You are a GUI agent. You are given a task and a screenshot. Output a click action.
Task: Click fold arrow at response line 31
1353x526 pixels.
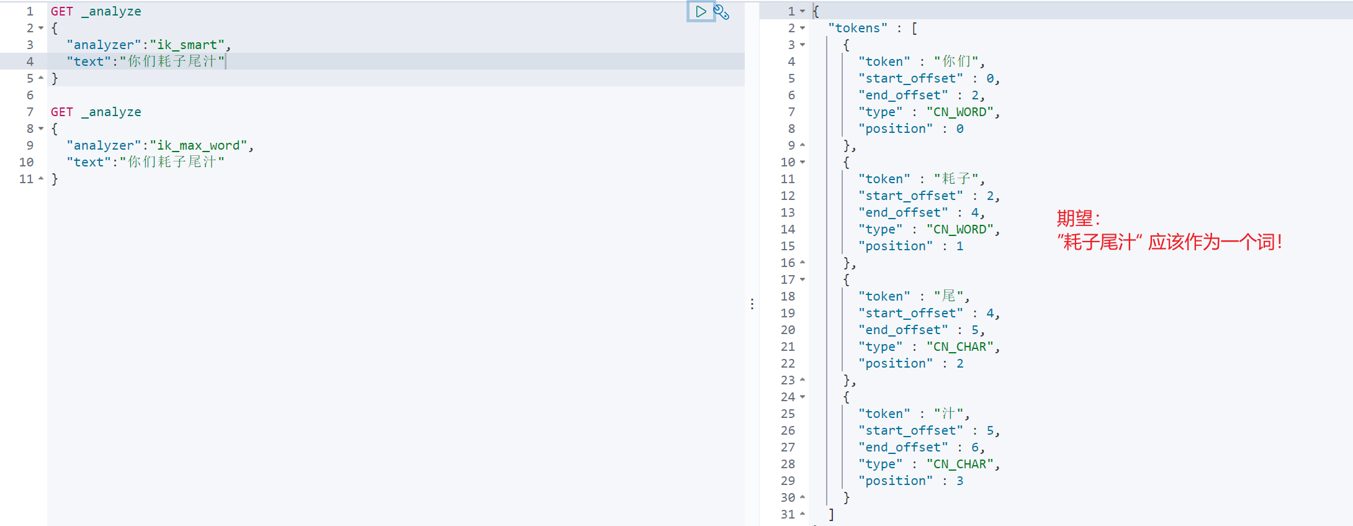802,514
